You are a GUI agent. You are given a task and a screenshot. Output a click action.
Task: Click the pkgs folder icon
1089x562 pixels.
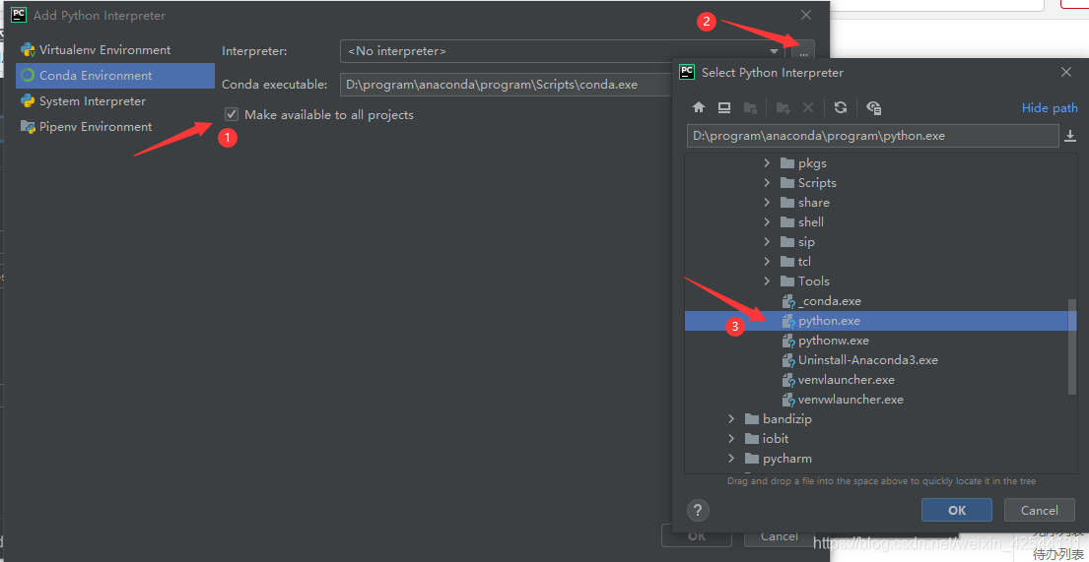[786, 163]
